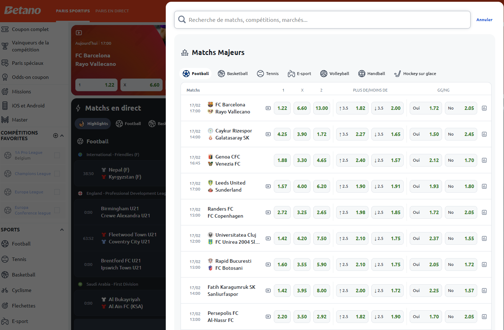Open statistics icon for FC Barcelona match
This screenshot has height=330, width=504.
(484, 108)
